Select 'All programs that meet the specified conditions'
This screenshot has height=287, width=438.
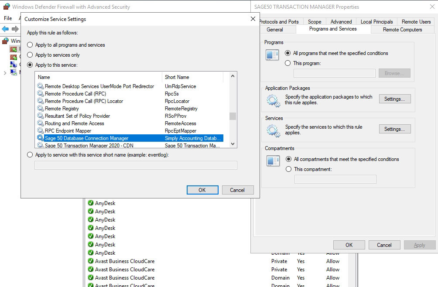(288, 53)
